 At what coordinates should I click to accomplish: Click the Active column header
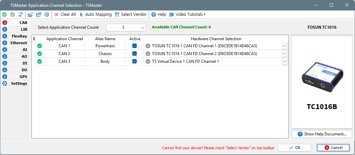click(135, 39)
